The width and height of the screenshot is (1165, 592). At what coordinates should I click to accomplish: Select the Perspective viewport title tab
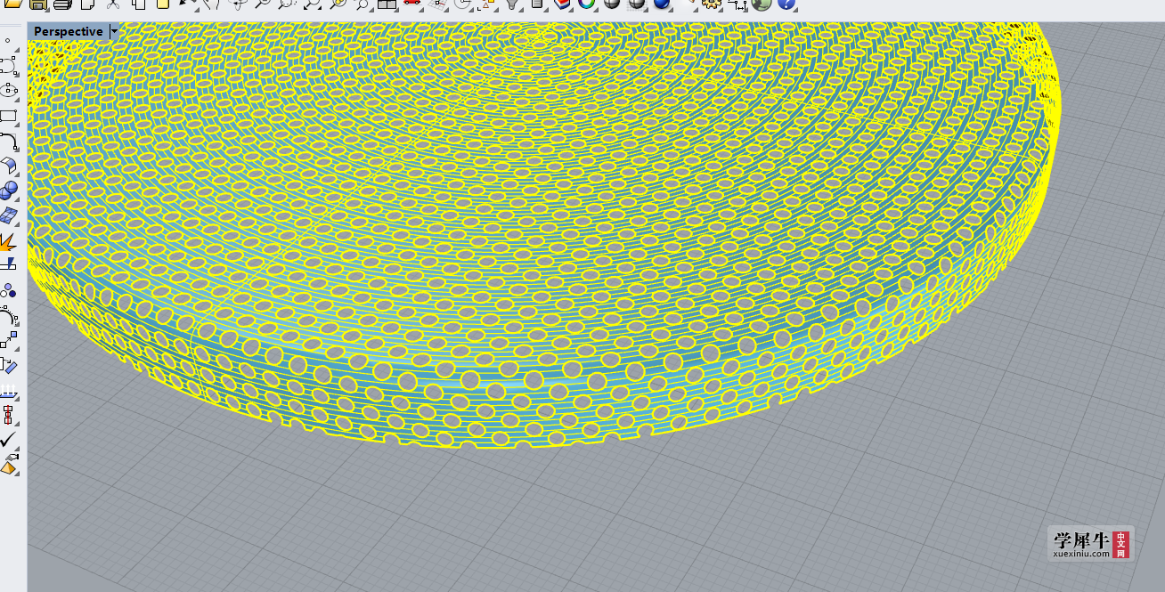click(x=69, y=32)
